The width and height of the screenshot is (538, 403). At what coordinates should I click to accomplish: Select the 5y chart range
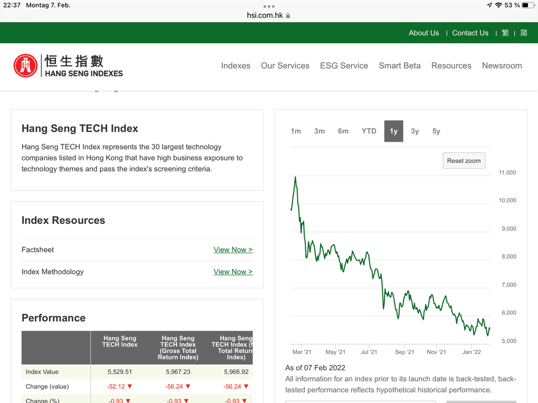[436, 131]
